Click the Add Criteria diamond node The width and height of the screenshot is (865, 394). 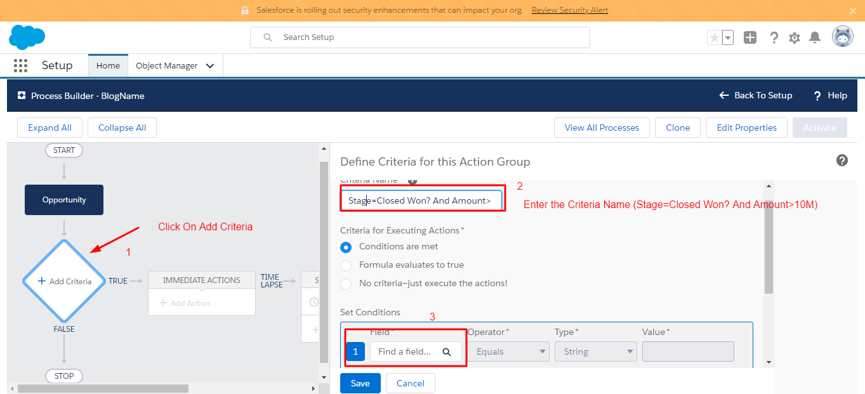pyautogui.click(x=64, y=281)
